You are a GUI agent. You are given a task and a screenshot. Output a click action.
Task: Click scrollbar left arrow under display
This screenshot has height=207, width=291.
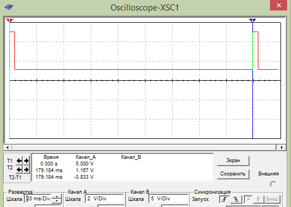tap(8, 148)
